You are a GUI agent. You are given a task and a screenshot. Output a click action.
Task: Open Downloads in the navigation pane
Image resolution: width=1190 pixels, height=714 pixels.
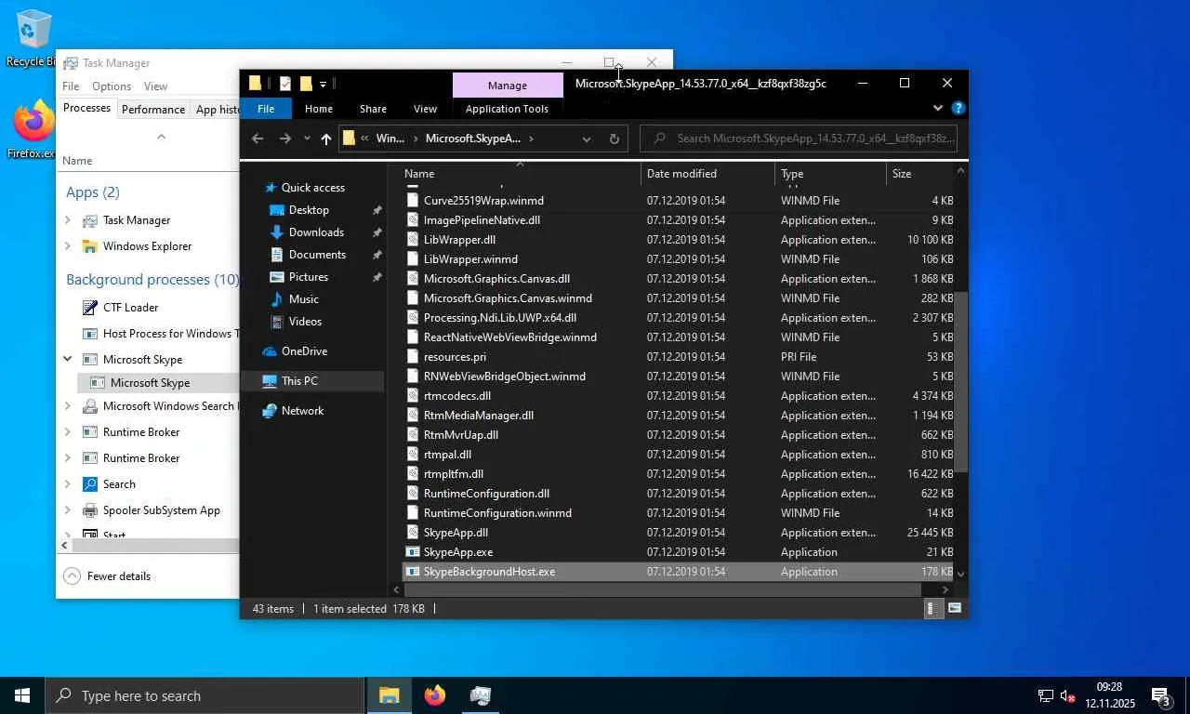[x=316, y=232]
